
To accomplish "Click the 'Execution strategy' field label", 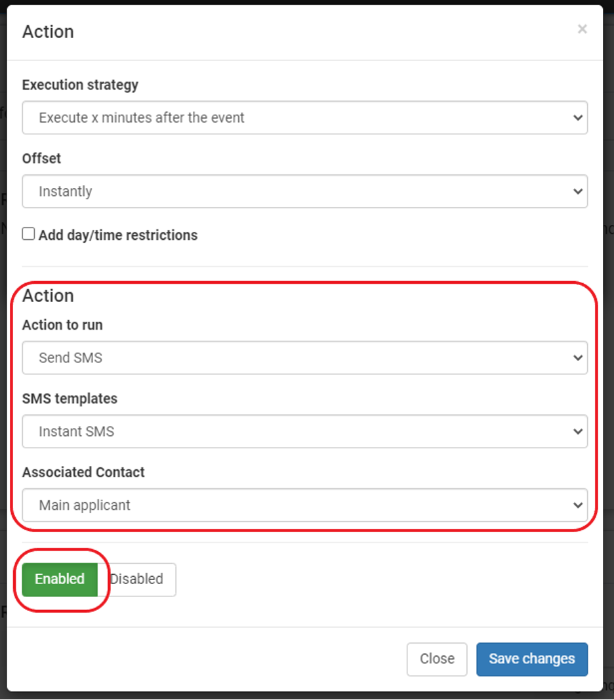I will click(81, 85).
